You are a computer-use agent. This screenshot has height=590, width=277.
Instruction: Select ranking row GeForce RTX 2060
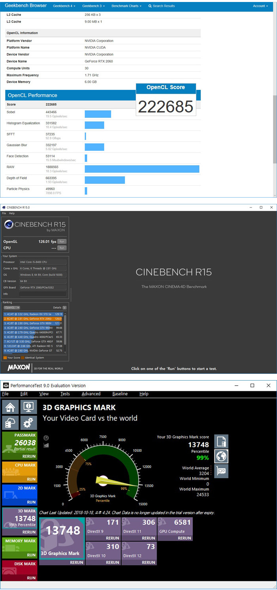(x=34, y=318)
